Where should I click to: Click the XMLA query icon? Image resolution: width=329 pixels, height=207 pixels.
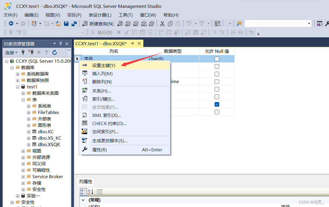(x=144, y=24)
